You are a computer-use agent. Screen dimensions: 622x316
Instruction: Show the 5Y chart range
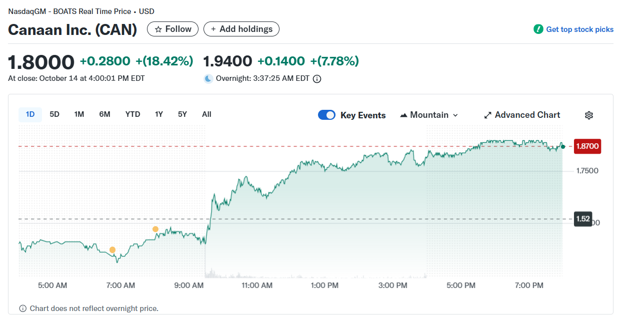tap(182, 114)
